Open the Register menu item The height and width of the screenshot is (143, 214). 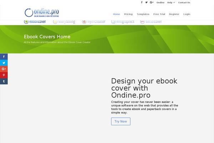[174, 14]
